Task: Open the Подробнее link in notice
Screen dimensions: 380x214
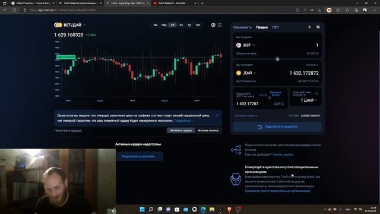Action: pyautogui.click(x=183, y=121)
